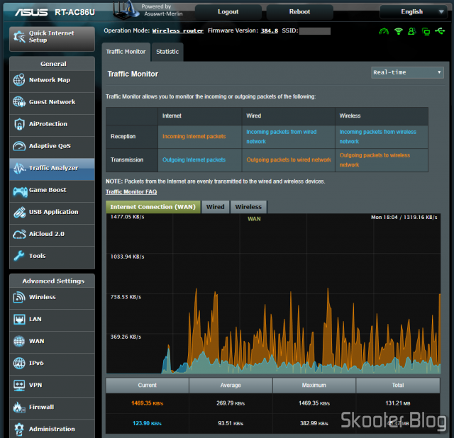Click the SSID value field
This screenshot has width=454, height=438.
point(315,31)
